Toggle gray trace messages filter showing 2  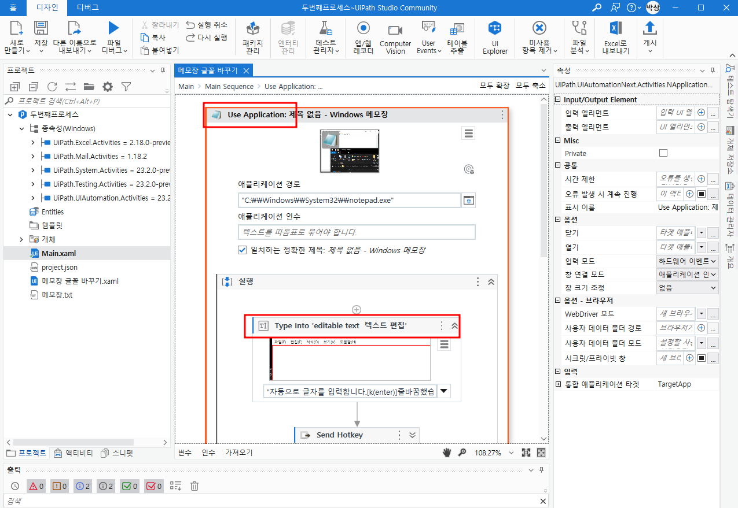tap(106, 486)
